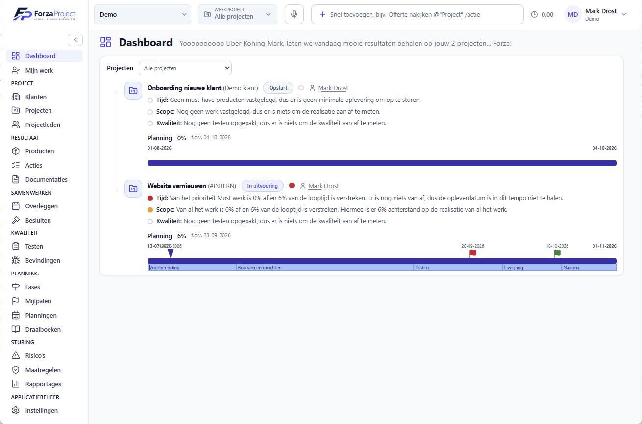
Task: Click Mark Drost link on Onboarding project
Action: pyautogui.click(x=333, y=88)
